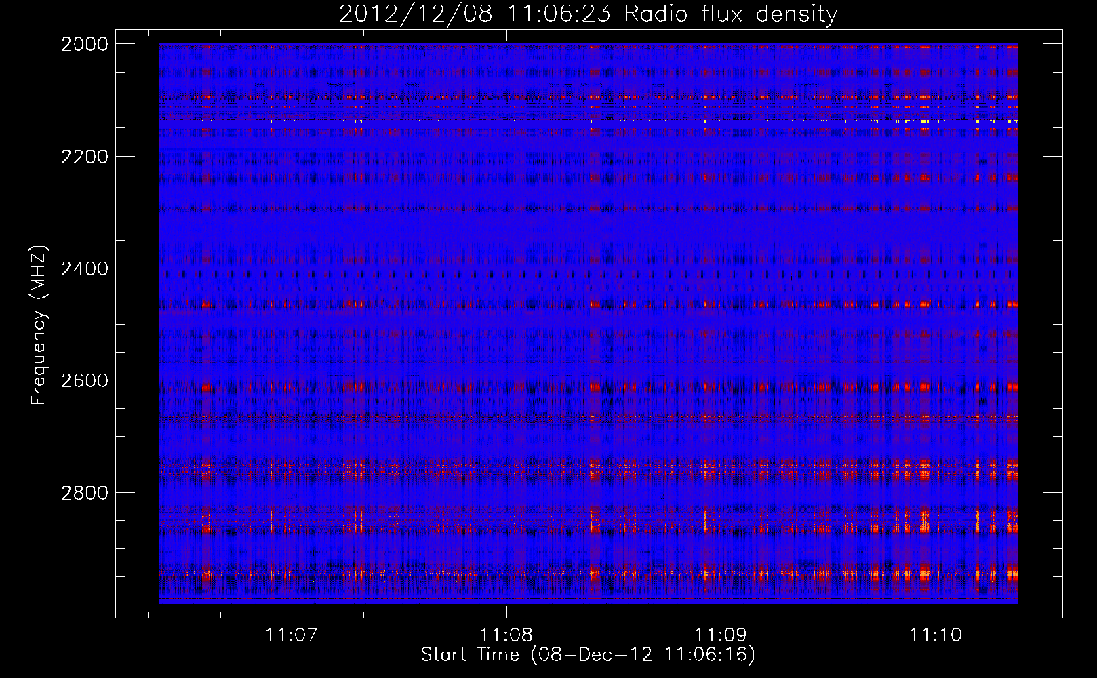Image resolution: width=1097 pixels, height=678 pixels.
Task: Select the 2800 frequency tick label
Action: click(x=85, y=493)
